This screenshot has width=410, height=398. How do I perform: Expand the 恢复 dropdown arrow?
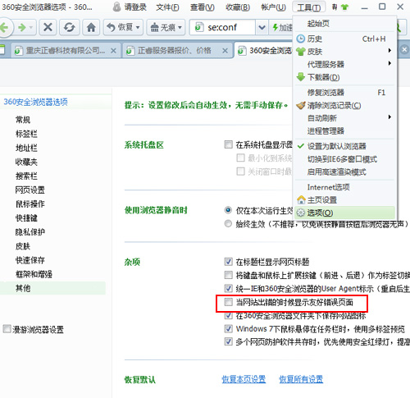[x=138, y=27]
